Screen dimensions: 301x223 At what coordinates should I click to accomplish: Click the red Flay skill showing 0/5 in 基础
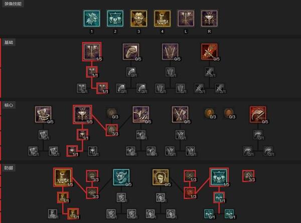(x=209, y=52)
